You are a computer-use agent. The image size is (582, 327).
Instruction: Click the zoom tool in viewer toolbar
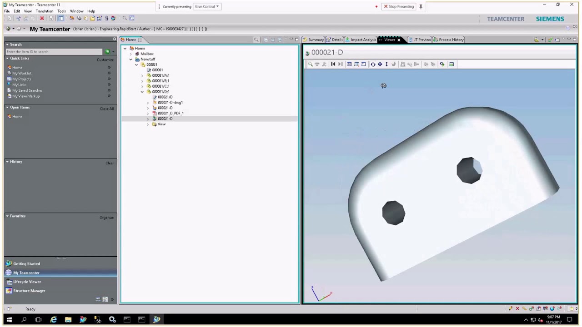[x=310, y=64]
